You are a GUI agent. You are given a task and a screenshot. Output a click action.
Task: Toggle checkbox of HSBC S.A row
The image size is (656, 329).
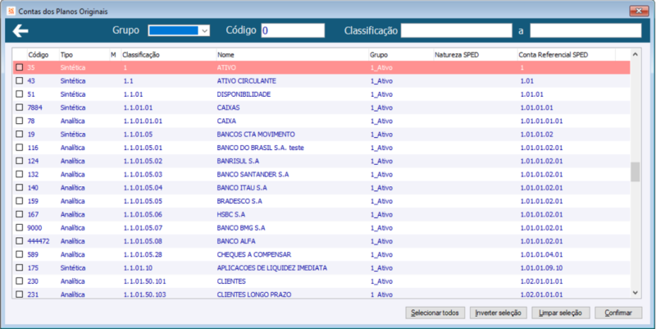pyautogui.click(x=19, y=214)
